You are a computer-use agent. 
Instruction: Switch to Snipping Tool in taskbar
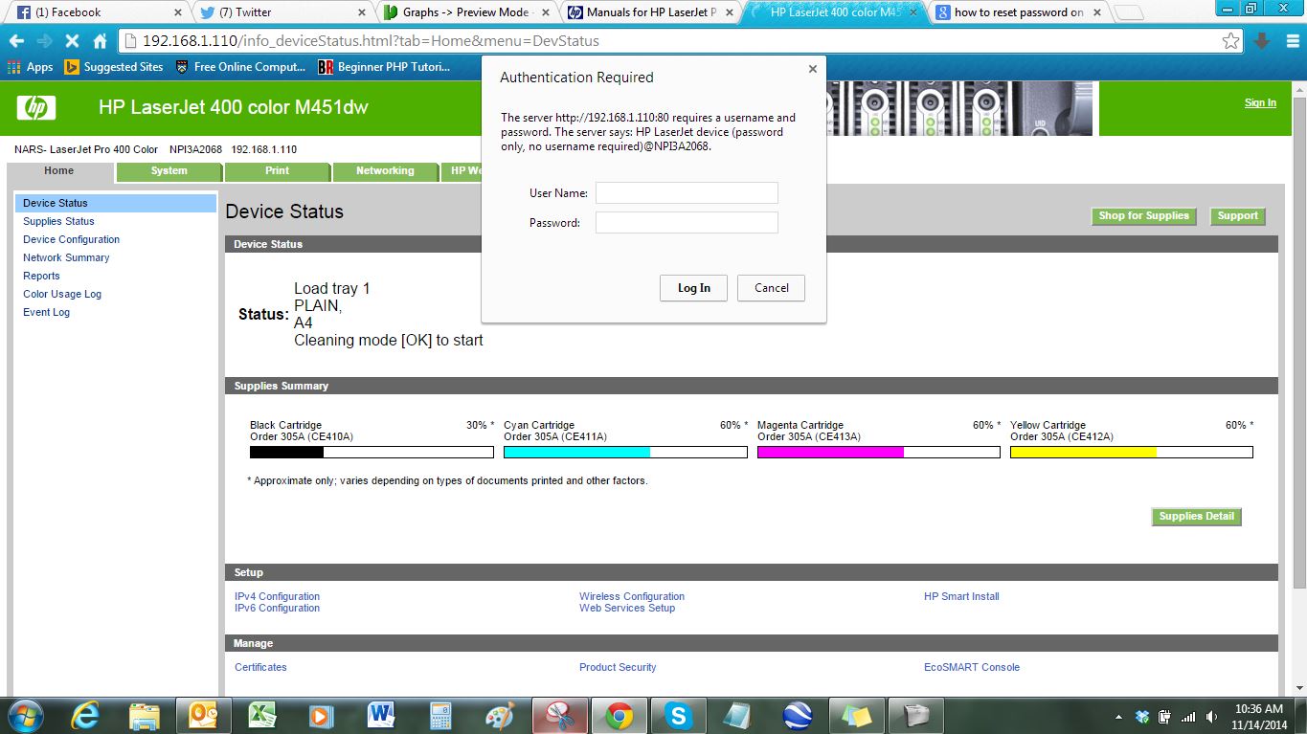pyautogui.click(x=560, y=716)
